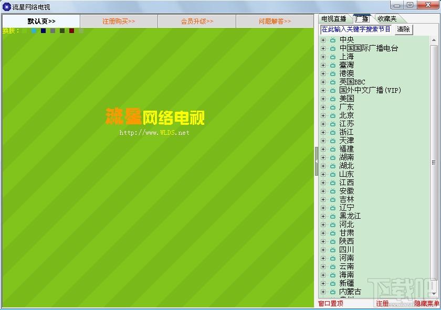The height and width of the screenshot is (310, 441).
Task: Click the TV icon next to 黑龙江
Action: [x=333, y=217]
